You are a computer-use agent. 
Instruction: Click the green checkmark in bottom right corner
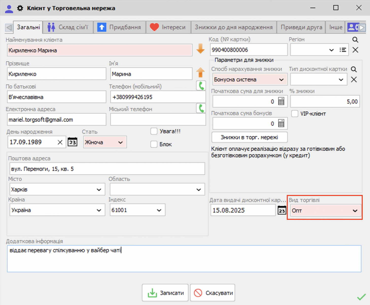pyautogui.click(x=361, y=296)
